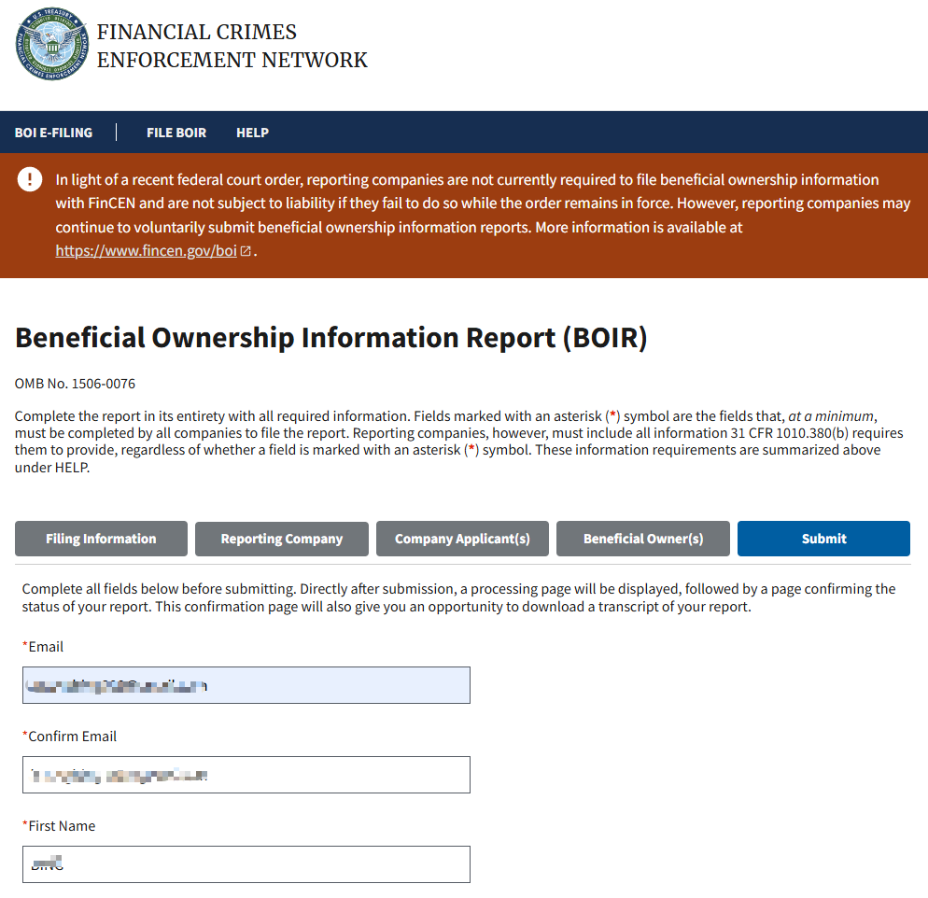Viewport: 928px width, 898px height.
Task: Focus the Email input field
Action: click(246, 685)
